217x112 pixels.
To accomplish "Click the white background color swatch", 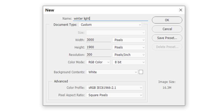I will pyautogui.click(x=141, y=72).
